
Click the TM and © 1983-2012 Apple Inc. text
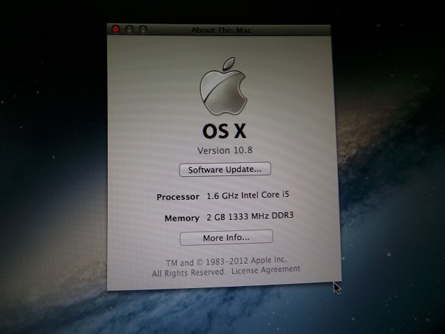pos(226,262)
